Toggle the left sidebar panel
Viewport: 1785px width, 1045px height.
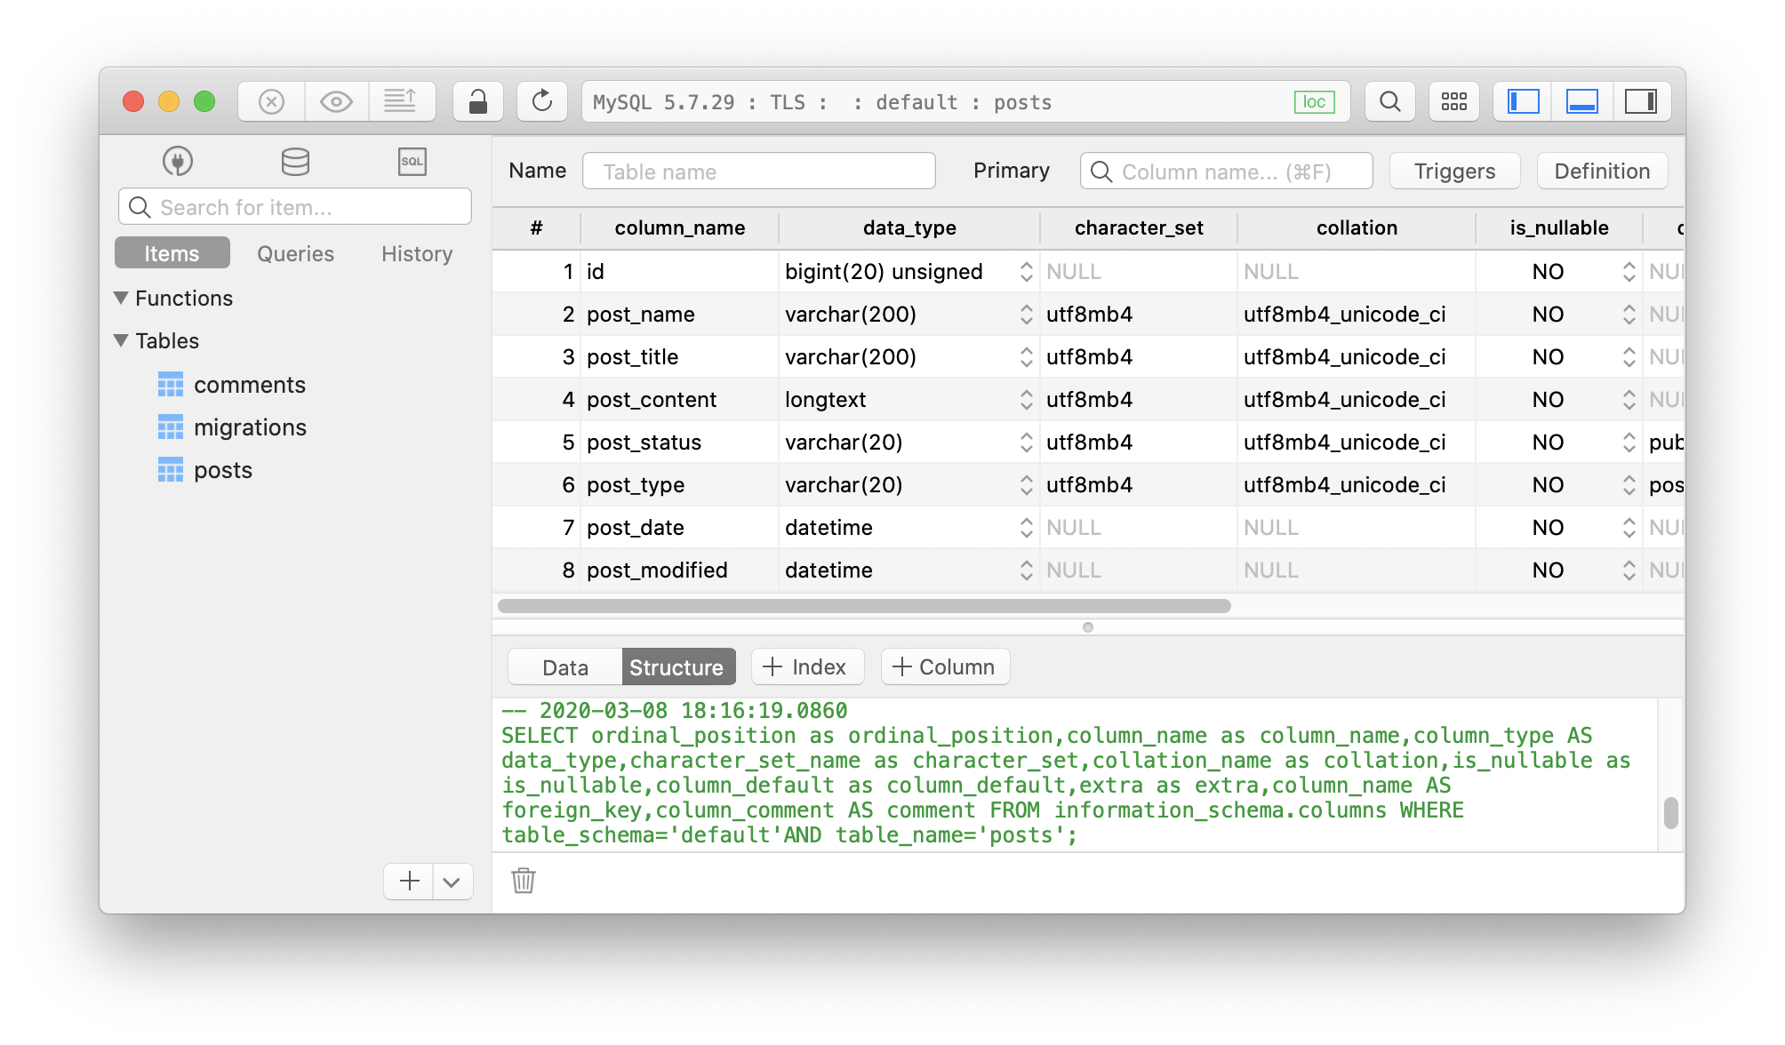[1523, 102]
